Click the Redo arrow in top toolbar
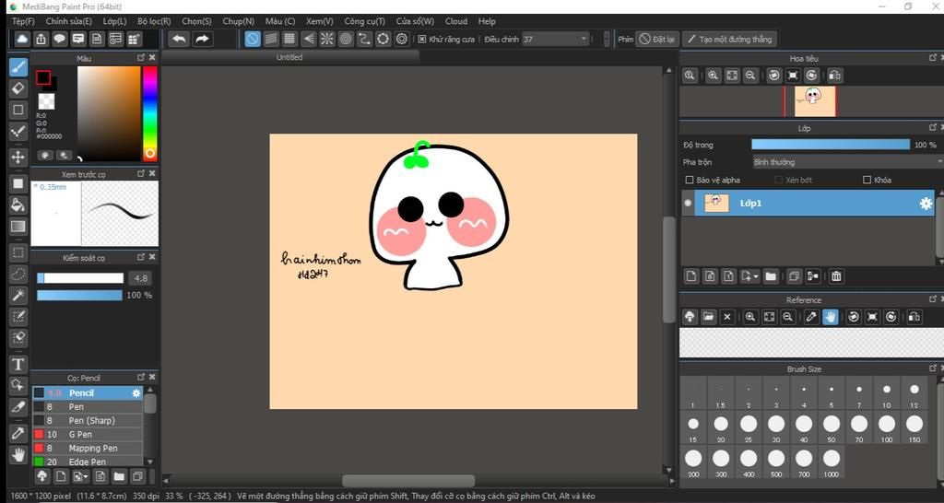This screenshot has width=944, height=503. [202, 39]
